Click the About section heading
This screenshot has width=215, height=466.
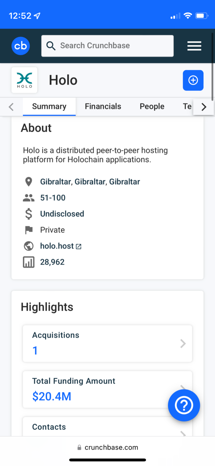coord(36,128)
